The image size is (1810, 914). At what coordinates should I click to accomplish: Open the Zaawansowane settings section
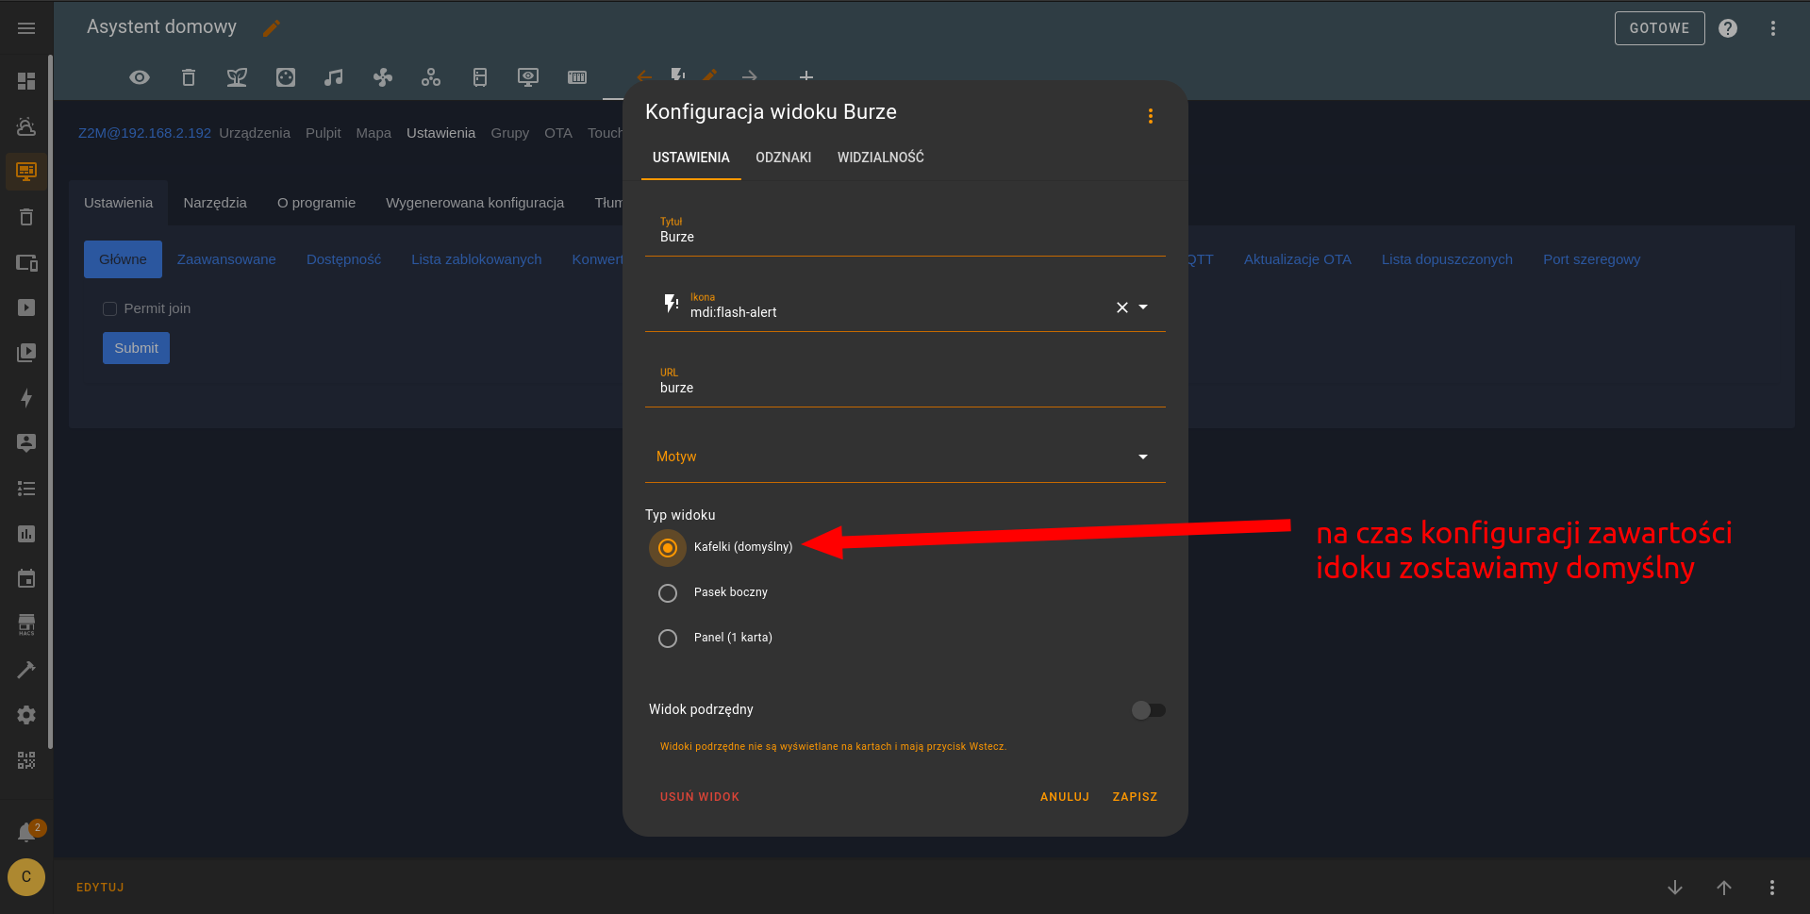[226, 259]
